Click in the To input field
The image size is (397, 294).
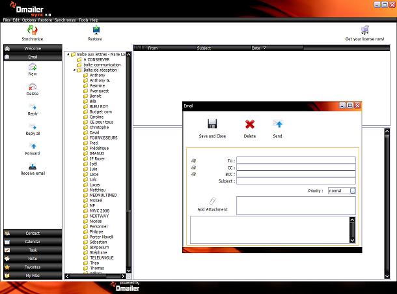pos(296,160)
